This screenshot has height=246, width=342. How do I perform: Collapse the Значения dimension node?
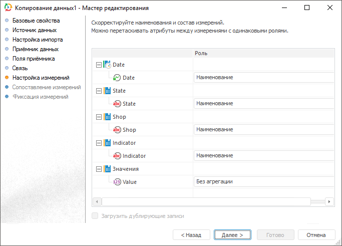click(x=98, y=169)
